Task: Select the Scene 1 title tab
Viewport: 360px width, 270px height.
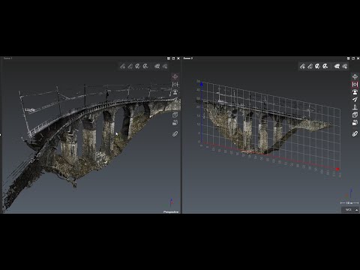Action: click(7, 58)
